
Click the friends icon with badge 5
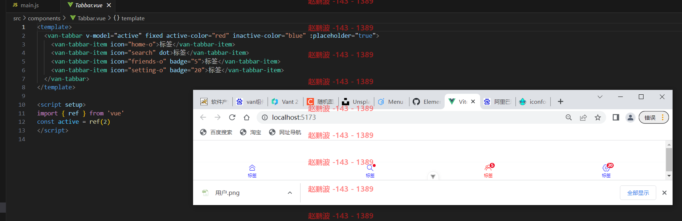point(488,168)
